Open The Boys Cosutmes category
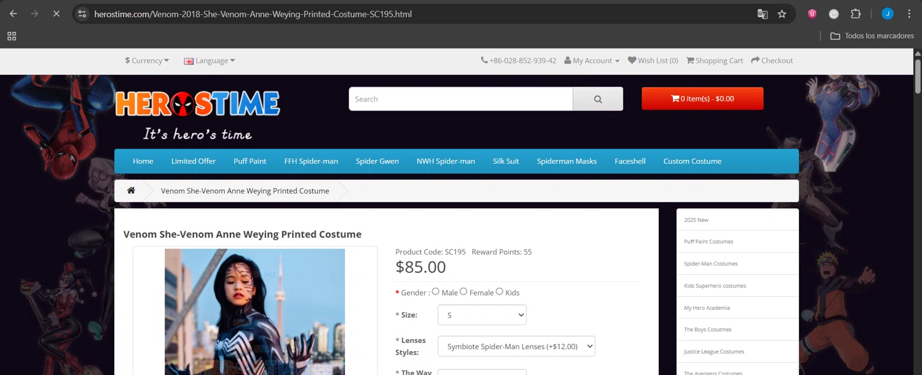922x375 pixels. click(x=738, y=330)
